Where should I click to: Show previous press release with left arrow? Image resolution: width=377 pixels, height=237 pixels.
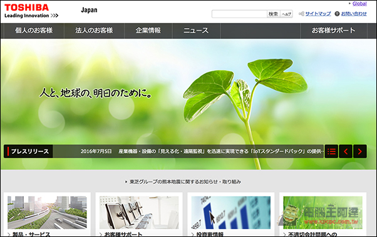[346, 151]
